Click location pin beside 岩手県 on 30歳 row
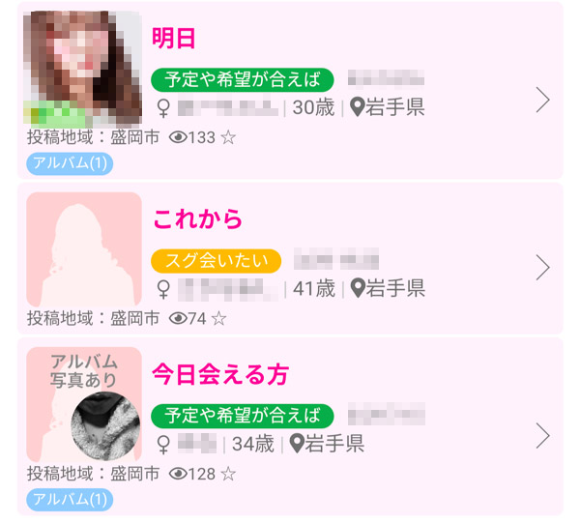This screenshot has width=580, height=523. click(x=358, y=107)
